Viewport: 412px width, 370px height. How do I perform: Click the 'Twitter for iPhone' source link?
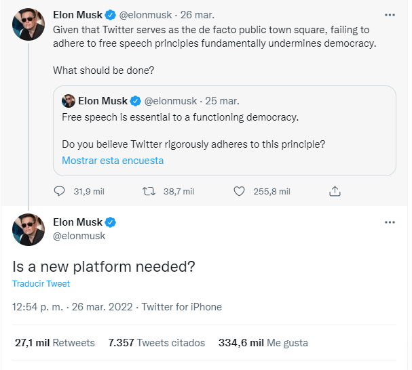click(183, 307)
